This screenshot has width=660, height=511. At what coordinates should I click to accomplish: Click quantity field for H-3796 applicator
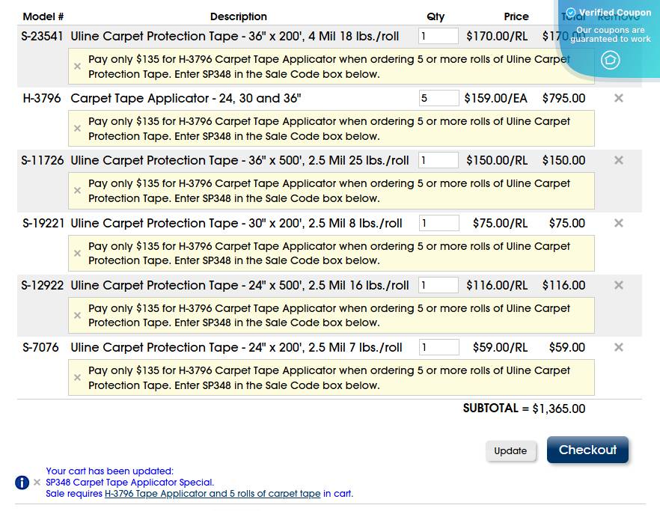click(439, 98)
